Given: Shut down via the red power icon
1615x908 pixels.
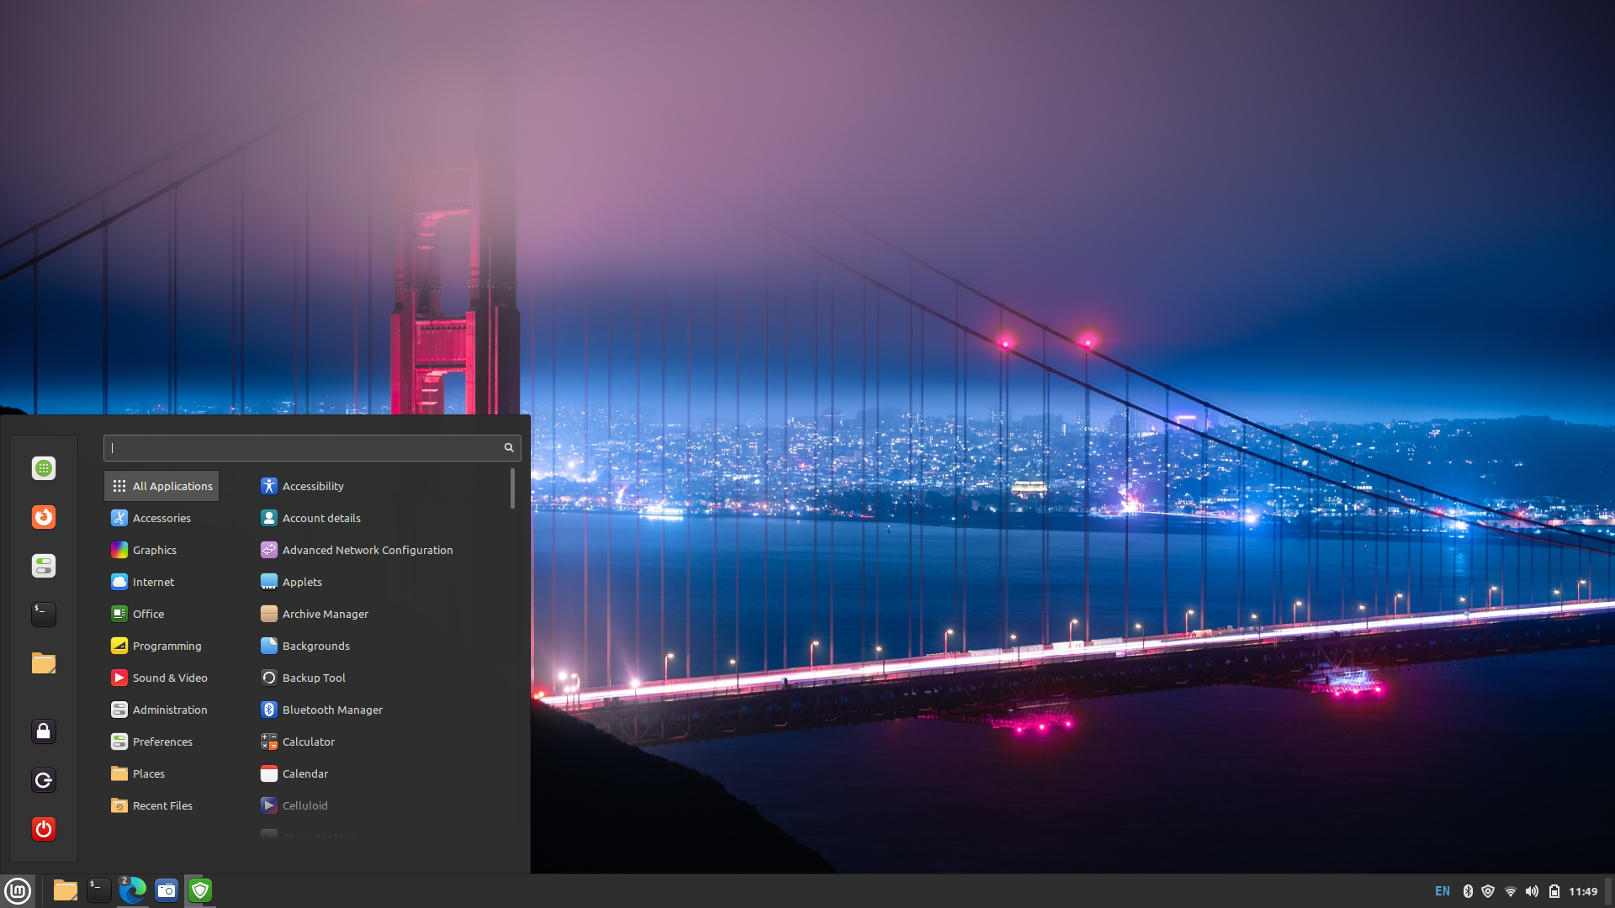Looking at the screenshot, I should pyautogui.click(x=43, y=828).
